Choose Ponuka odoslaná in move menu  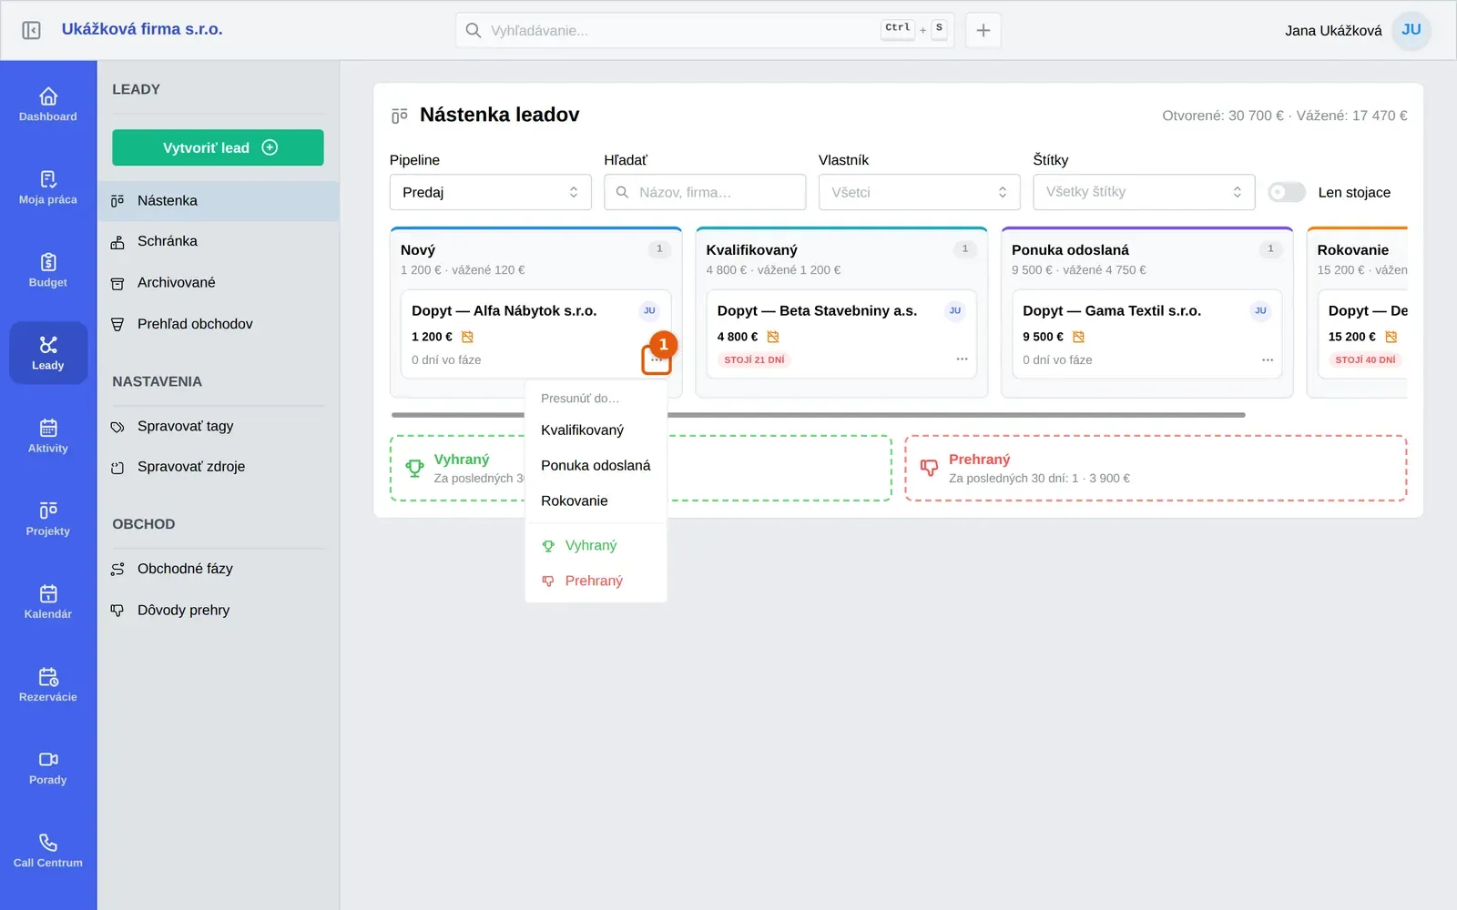[596, 465]
